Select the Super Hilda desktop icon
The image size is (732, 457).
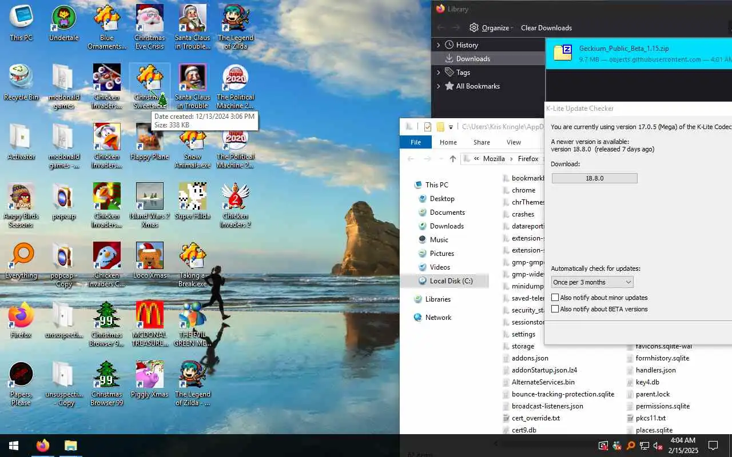(193, 202)
